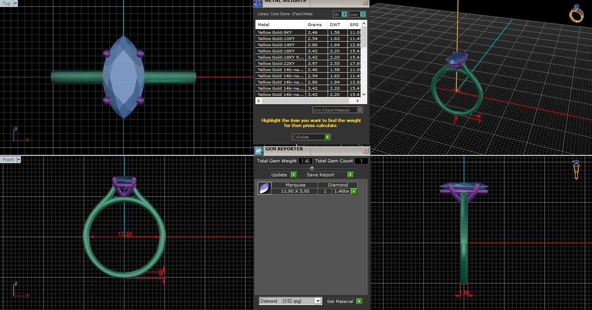Open the Top viewport dropdown arrow
Screen dimensions: 592x310
pyautogui.click(x=16, y=3)
